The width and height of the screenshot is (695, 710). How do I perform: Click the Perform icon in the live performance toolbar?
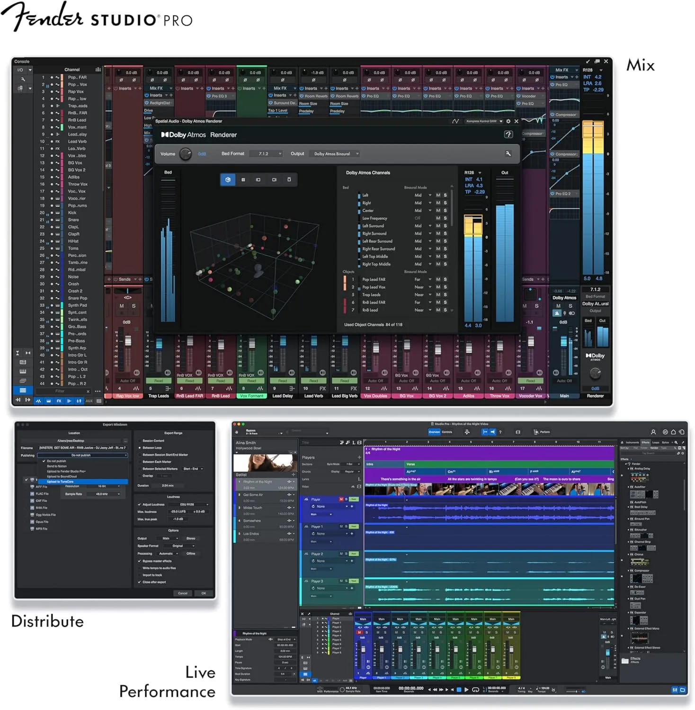[536, 432]
